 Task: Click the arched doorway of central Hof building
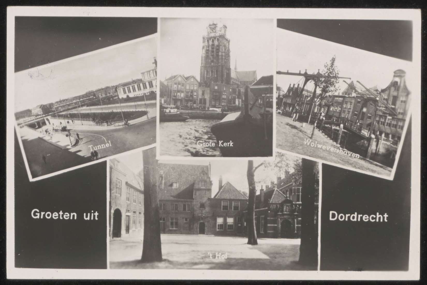click(x=202, y=228)
